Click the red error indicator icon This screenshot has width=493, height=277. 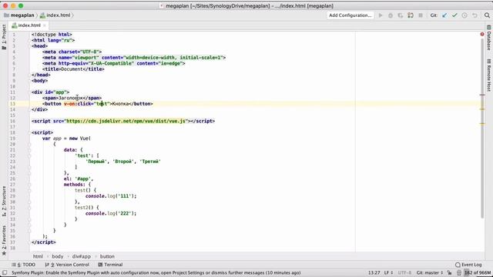coord(482,34)
